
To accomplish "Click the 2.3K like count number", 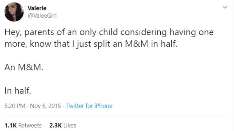I will tap(56, 126).
